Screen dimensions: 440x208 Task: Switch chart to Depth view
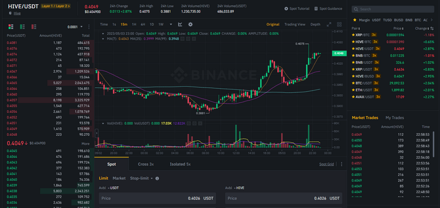315,25
